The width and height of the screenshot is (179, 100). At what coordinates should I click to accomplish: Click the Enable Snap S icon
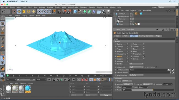[x=2, y=63]
